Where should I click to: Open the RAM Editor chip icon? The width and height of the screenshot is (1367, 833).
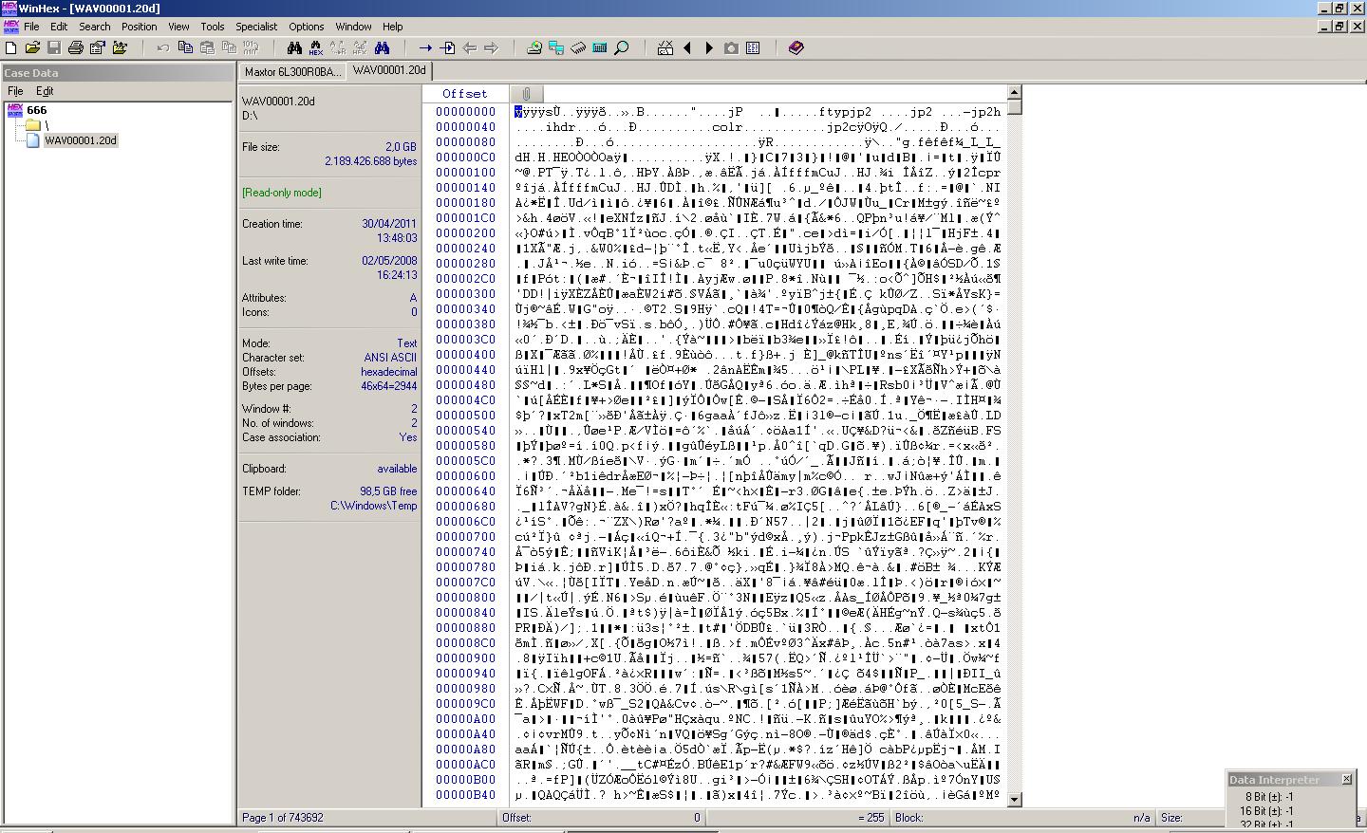tap(578, 47)
